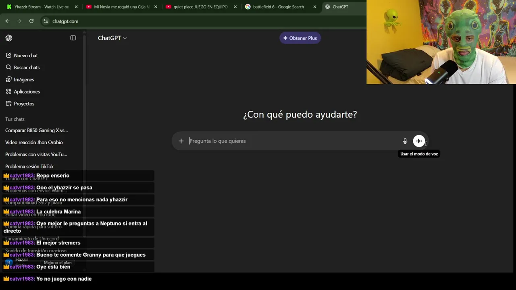Click the Imágenes sidebar icon
Viewport: 516px width, 290px height.
tap(8, 80)
